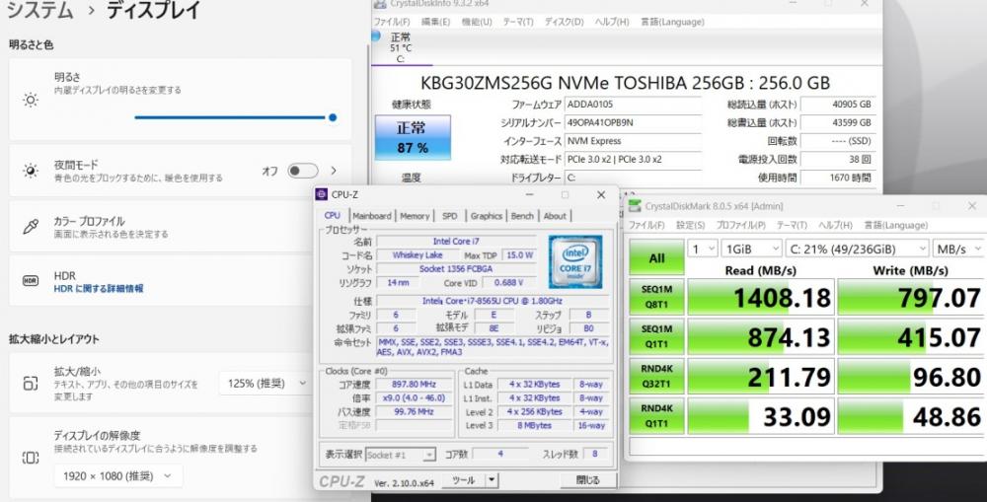Open 編集(E) menu in CrystalDiskInfo
This screenshot has height=502, width=987.
[435, 22]
